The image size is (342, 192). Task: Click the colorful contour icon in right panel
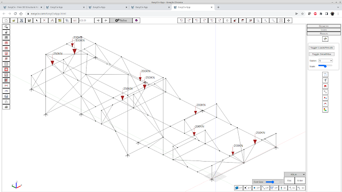pyautogui.click(x=325, y=110)
